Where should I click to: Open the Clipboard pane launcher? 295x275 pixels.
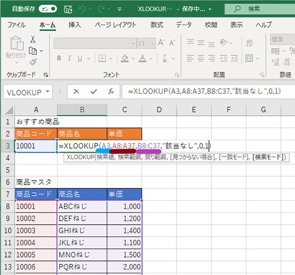coord(46,75)
